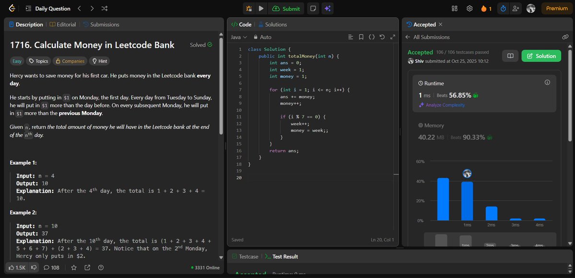Click the Easy difficulty tag

click(x=17, y=61)
